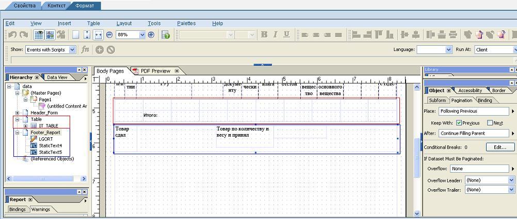The height and width of the screenshot is (219, 517).
Task: Collapse the Table tree node
Action: click(x=17, y=119)
